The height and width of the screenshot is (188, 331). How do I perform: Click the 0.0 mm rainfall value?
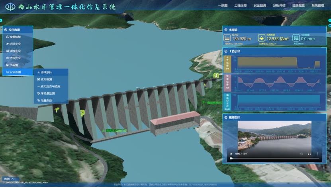(x=308, y=39)
